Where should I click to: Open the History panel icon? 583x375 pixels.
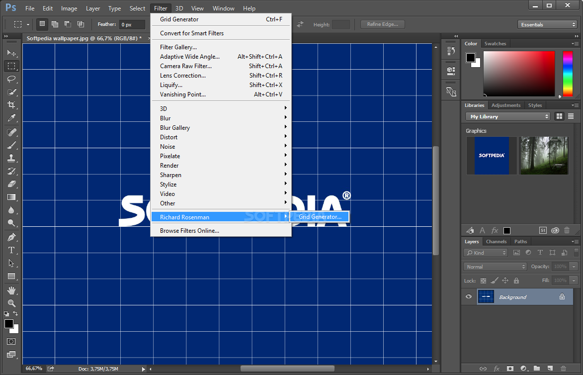pos(451,51)
